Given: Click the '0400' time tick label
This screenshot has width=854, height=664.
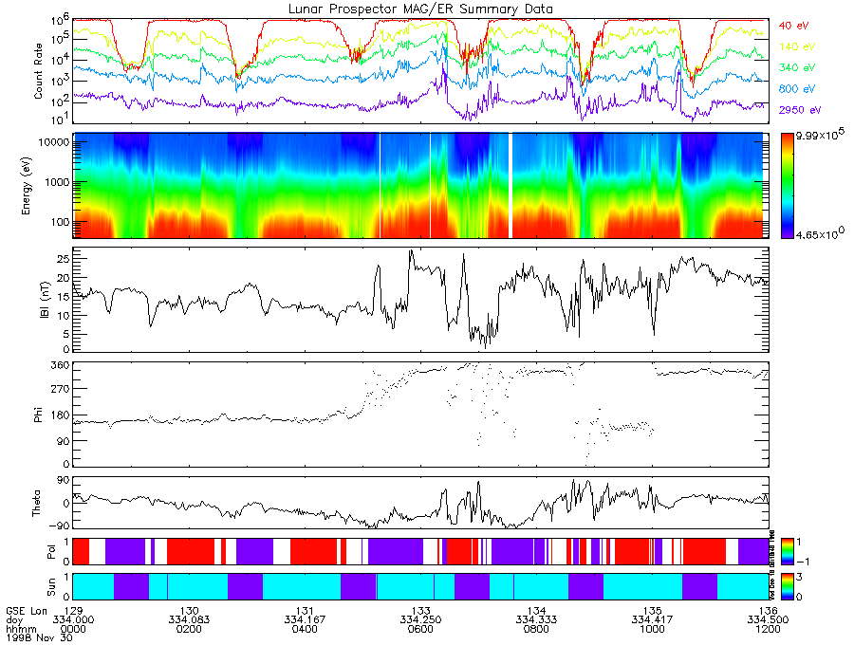Looking at the screenshot, I should (x=305, y=629).
